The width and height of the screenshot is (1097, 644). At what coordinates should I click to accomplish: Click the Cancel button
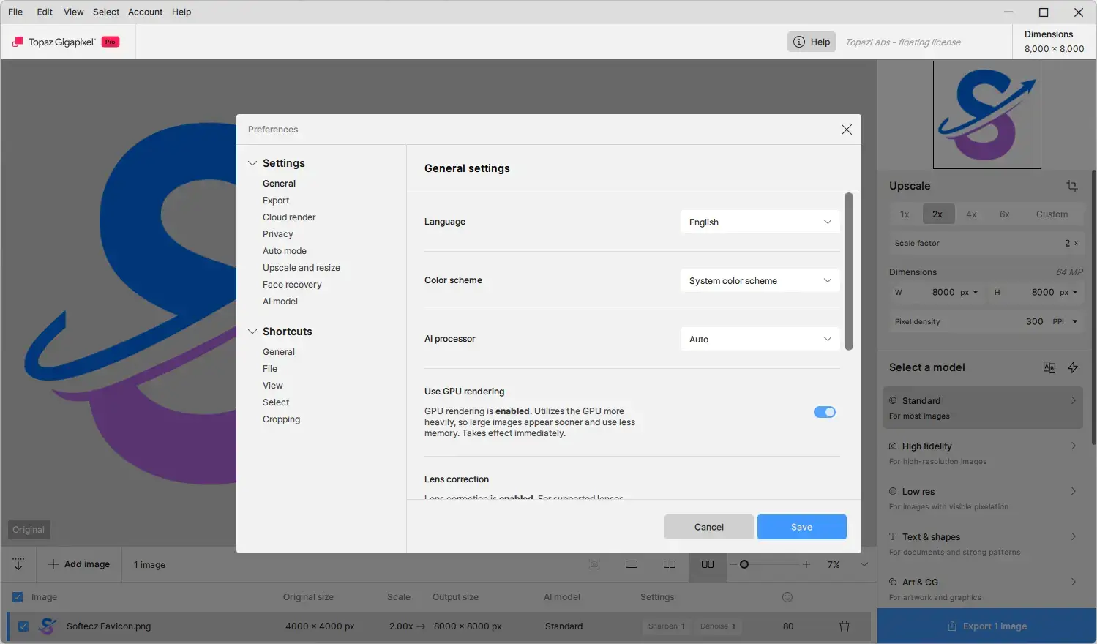[x=709, y=527]
